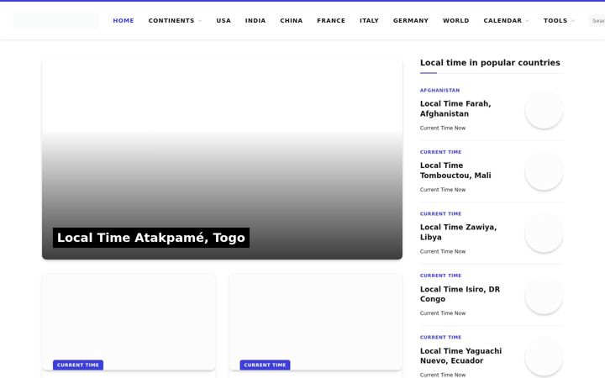Open Local Time Yaguachi Nuevo, Ecuador article
Image resolution: width=605 pixels, height=378 pixels.
coord(460,355)
